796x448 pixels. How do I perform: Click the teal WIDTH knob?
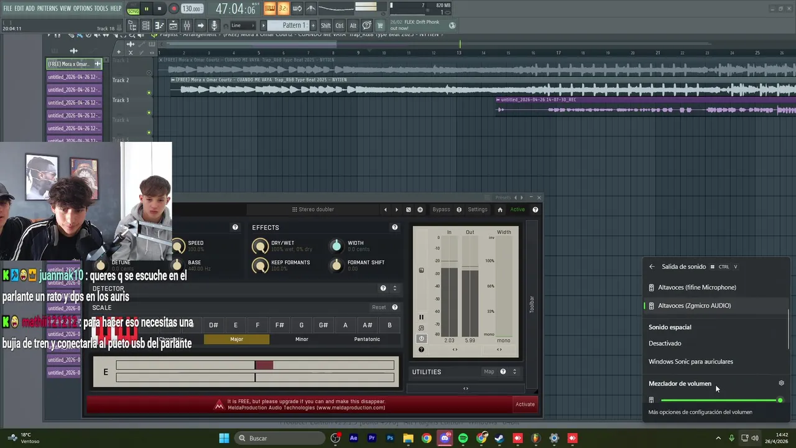(x=336, y=246)
